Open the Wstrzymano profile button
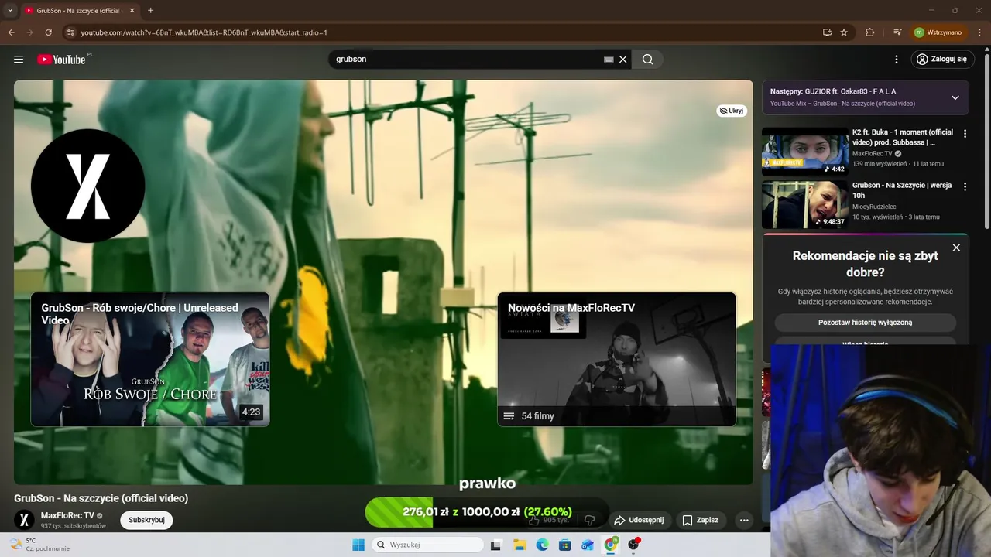This screenshot has height=557, width=991. [938, 32]
